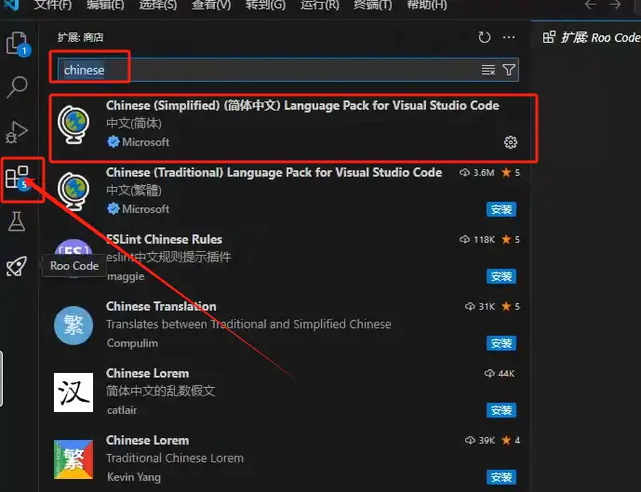Open Roo Code rocket icon in sidebar
641x492 pixels.
tap(18, 266)
